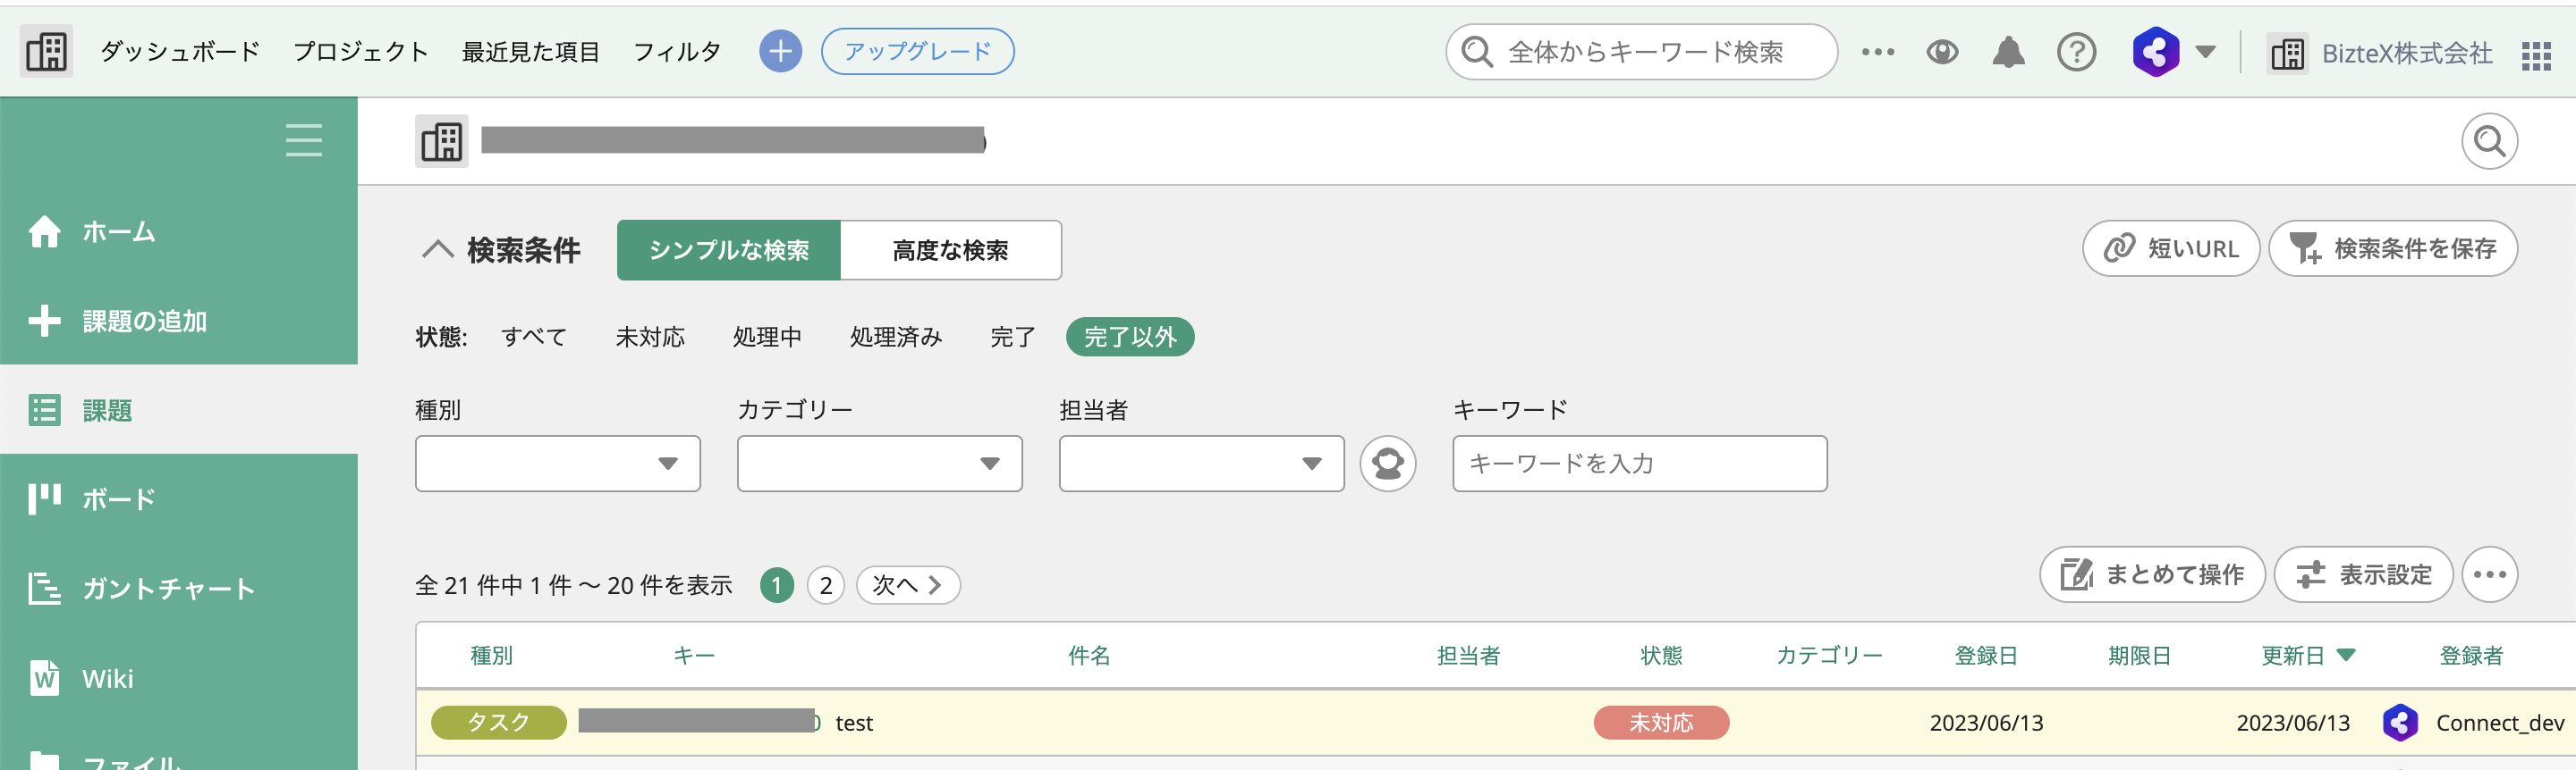This screenshot has width=2576, height=770.
Task: Filter status by 処理済み
Action: 896,337
